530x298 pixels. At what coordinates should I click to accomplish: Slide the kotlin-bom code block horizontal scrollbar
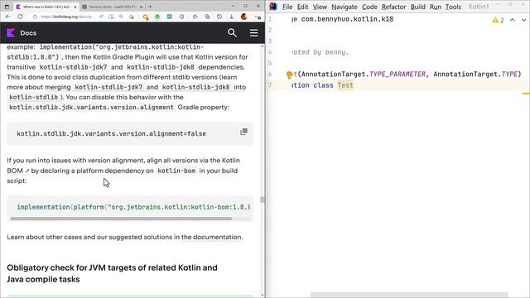click(121, 219)
